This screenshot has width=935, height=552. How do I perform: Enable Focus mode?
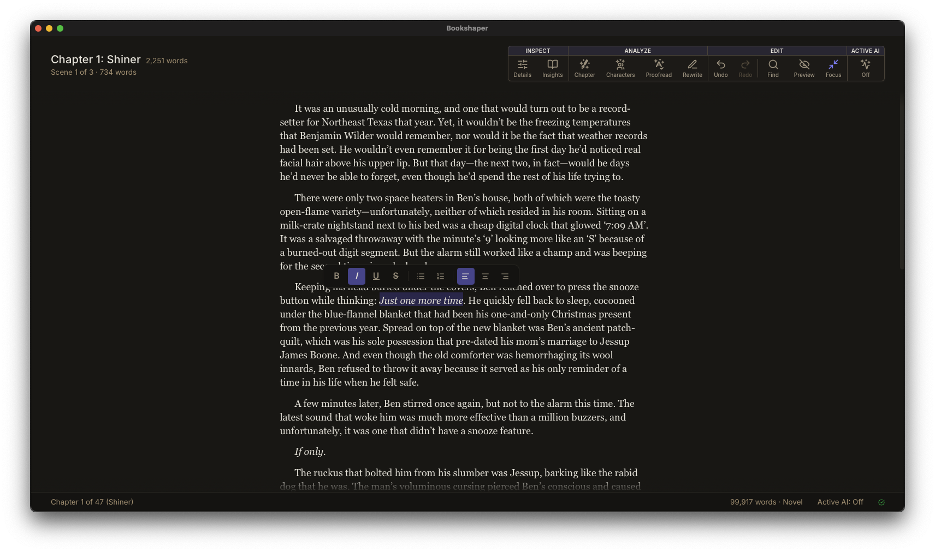[833, 68]
